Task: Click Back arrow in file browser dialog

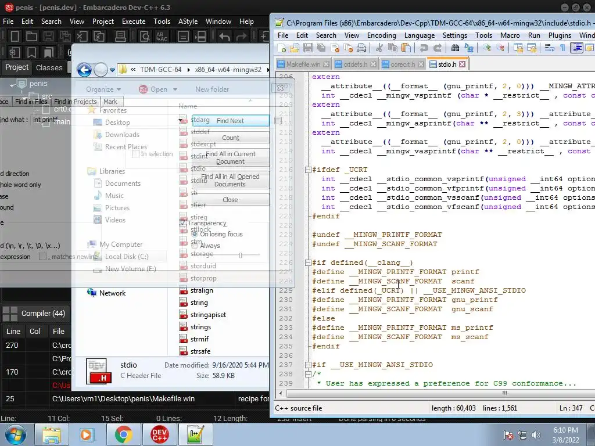Action: click(x=84, y=70)
